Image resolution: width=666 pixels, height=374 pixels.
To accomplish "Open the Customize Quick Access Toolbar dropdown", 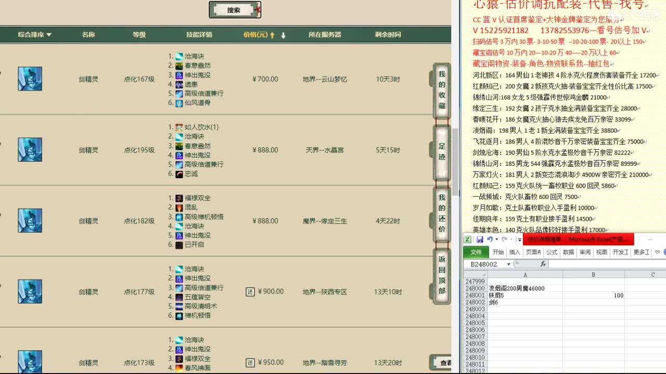I will click(x=519, y=239).
